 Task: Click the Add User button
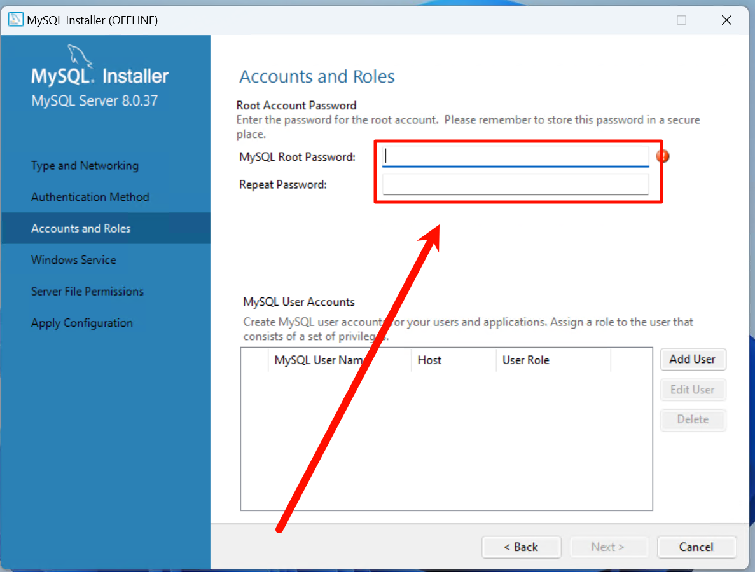click(693, 359)
